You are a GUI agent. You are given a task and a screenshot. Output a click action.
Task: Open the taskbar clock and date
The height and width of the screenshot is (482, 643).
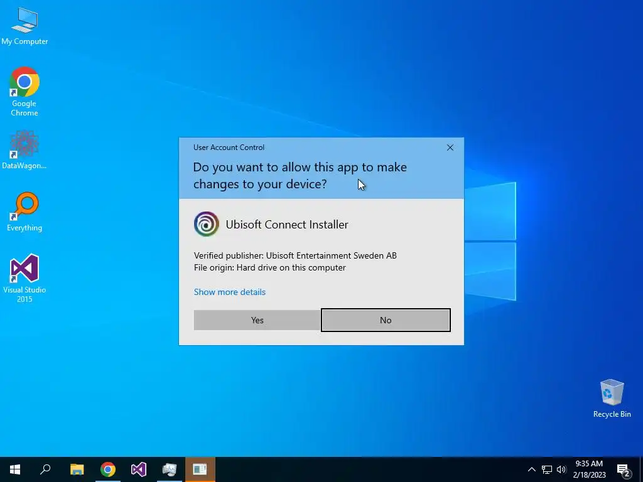tap(589, 469)
